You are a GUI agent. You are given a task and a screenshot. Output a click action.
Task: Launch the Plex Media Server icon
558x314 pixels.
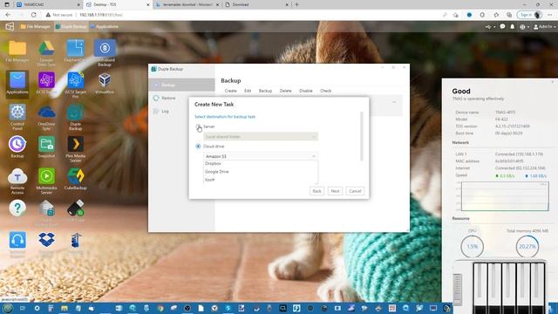[x=76, y=144]
